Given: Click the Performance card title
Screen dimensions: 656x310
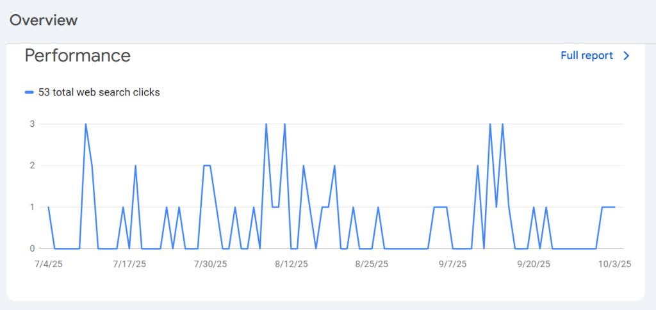Looking at the screenshot, I should coord(78,56).
